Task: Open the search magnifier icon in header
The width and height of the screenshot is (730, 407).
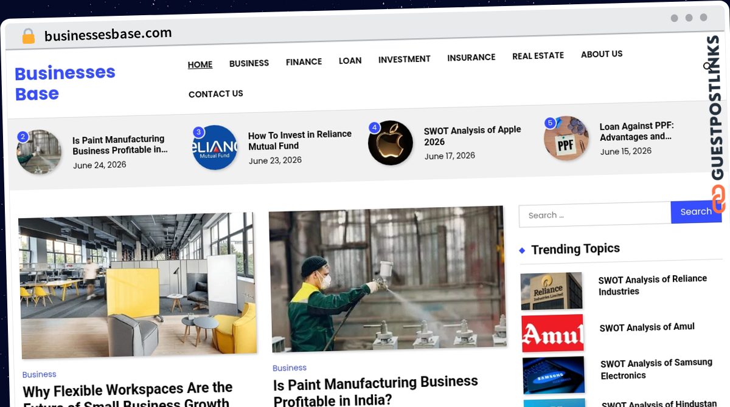Action: tap(708, 66)
